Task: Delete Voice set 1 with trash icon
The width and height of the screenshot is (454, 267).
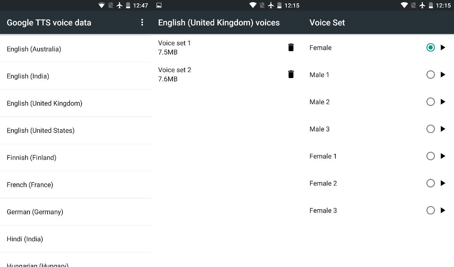Action: click(291, 47)
